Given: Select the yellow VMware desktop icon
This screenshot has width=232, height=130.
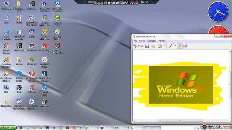Looking at the screenshot, I should [45, 34].
